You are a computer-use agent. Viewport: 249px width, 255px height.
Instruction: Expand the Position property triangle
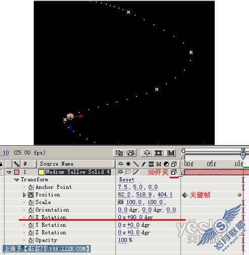[x=24, y=195]
